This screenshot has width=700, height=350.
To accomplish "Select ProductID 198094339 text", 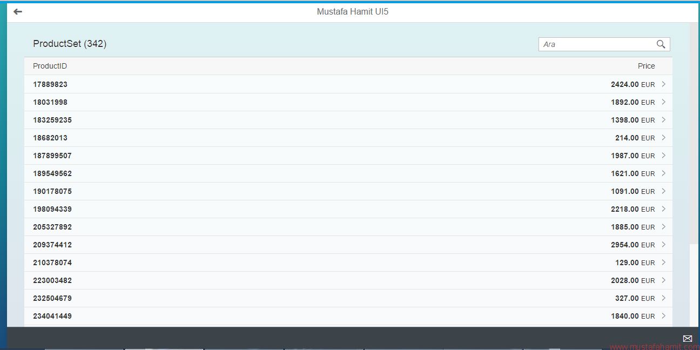I will 52,209.
